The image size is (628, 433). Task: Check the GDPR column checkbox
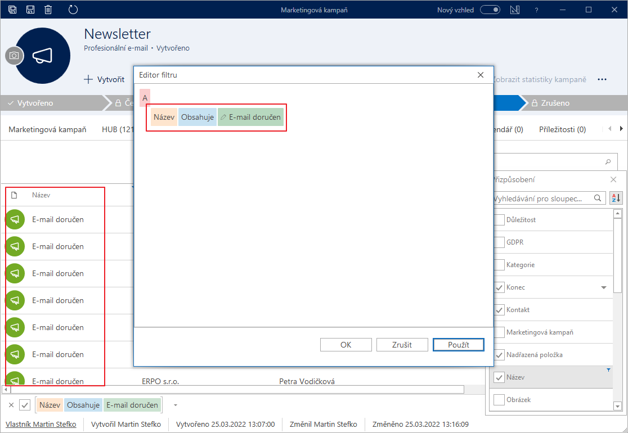(499, 242)
